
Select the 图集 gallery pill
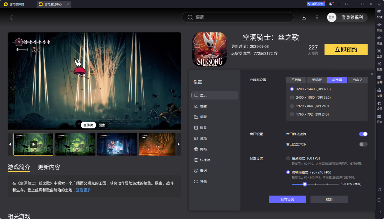tap(102, 125)
